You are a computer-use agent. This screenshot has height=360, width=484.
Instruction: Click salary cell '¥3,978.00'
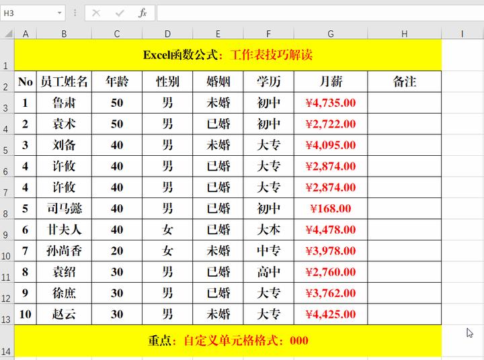click(x=331, y=251)
